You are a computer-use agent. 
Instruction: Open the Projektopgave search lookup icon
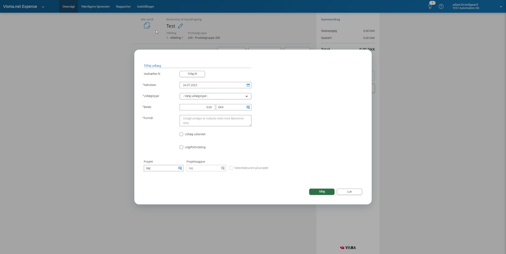coord(223,168)
